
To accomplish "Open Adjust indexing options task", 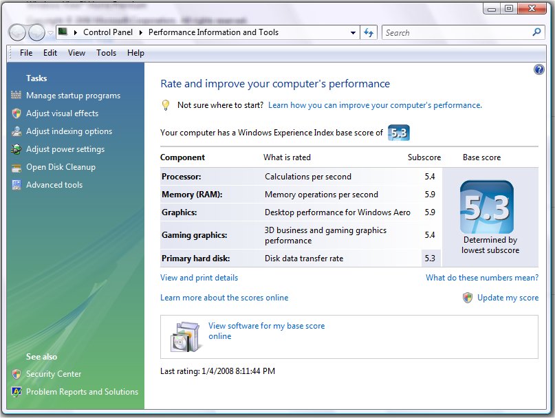I will tap(69, 131).
